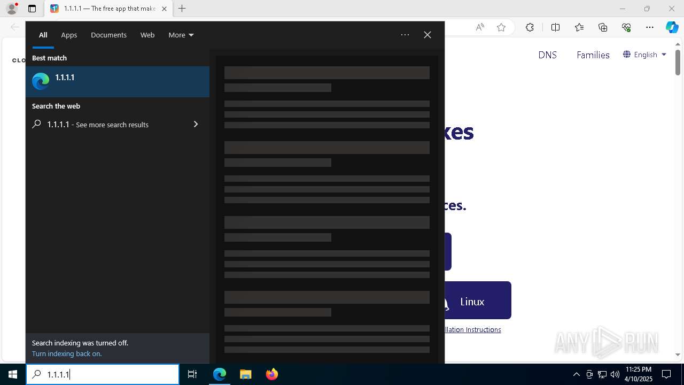Add this page to favorites star
This screenshot has width=684, height=385.
(x=501, y=27)
